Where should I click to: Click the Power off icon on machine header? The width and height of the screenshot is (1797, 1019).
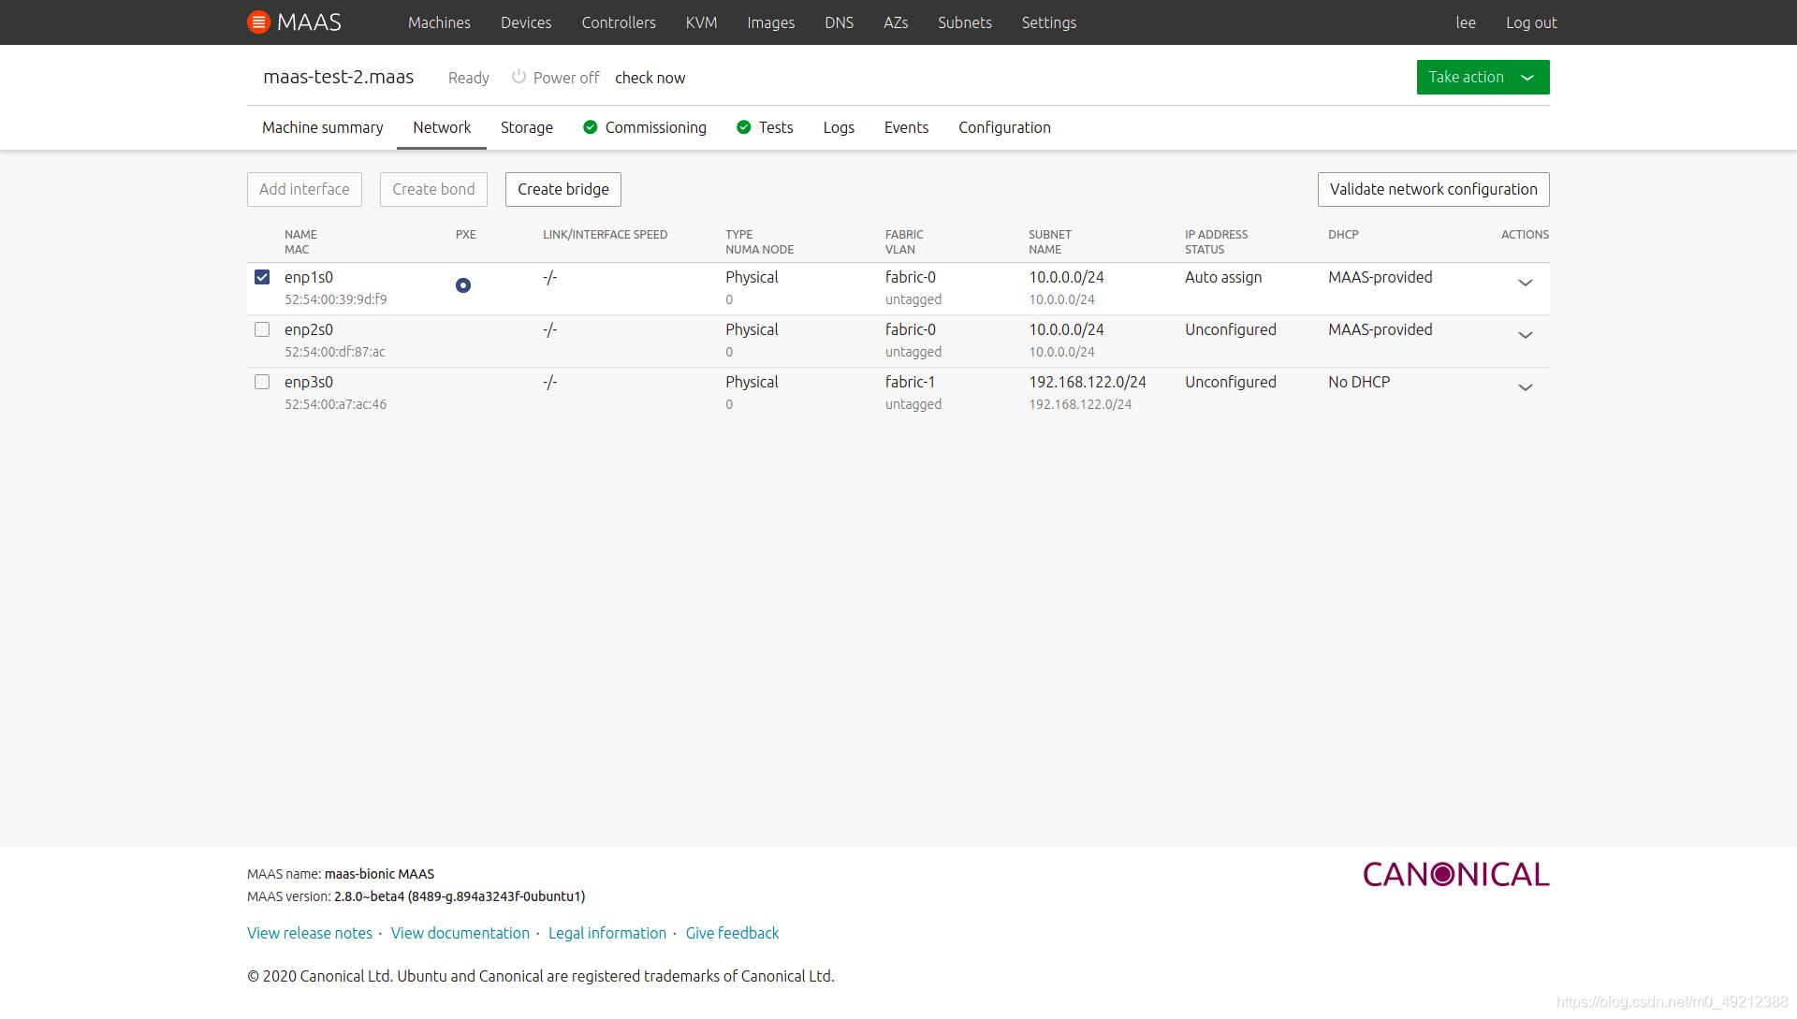click(x=518, y=77)
